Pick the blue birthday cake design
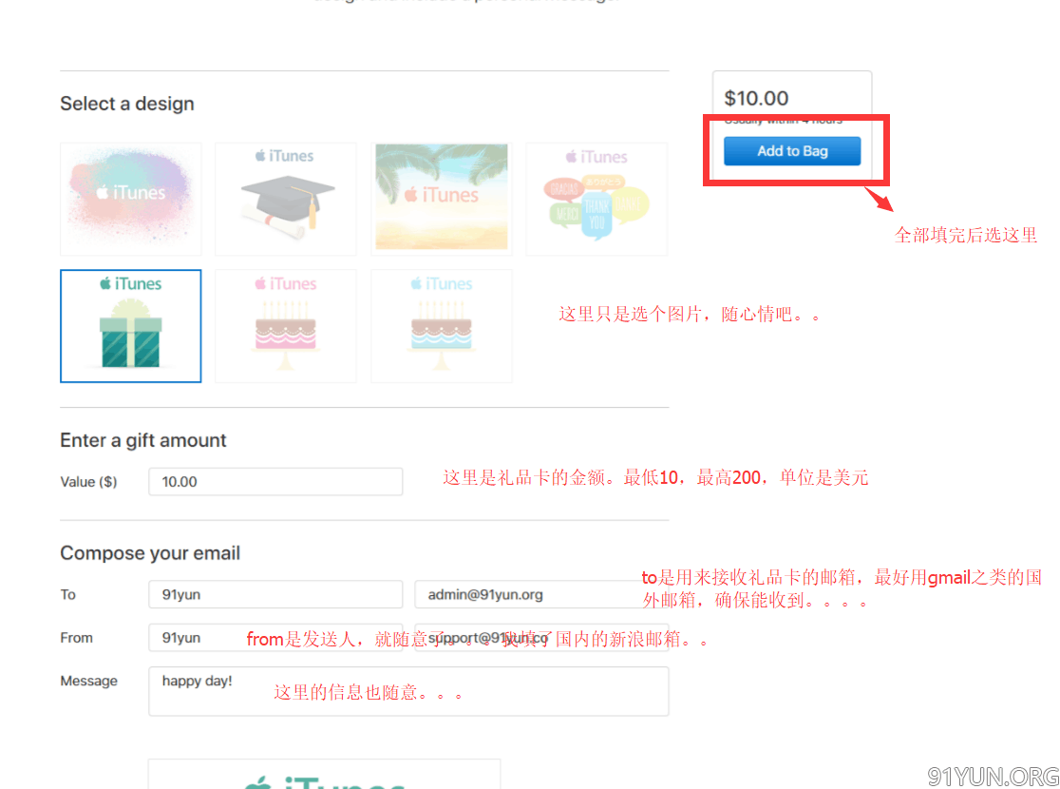The width and height of the screenshot is (1060, 789). 442,325
